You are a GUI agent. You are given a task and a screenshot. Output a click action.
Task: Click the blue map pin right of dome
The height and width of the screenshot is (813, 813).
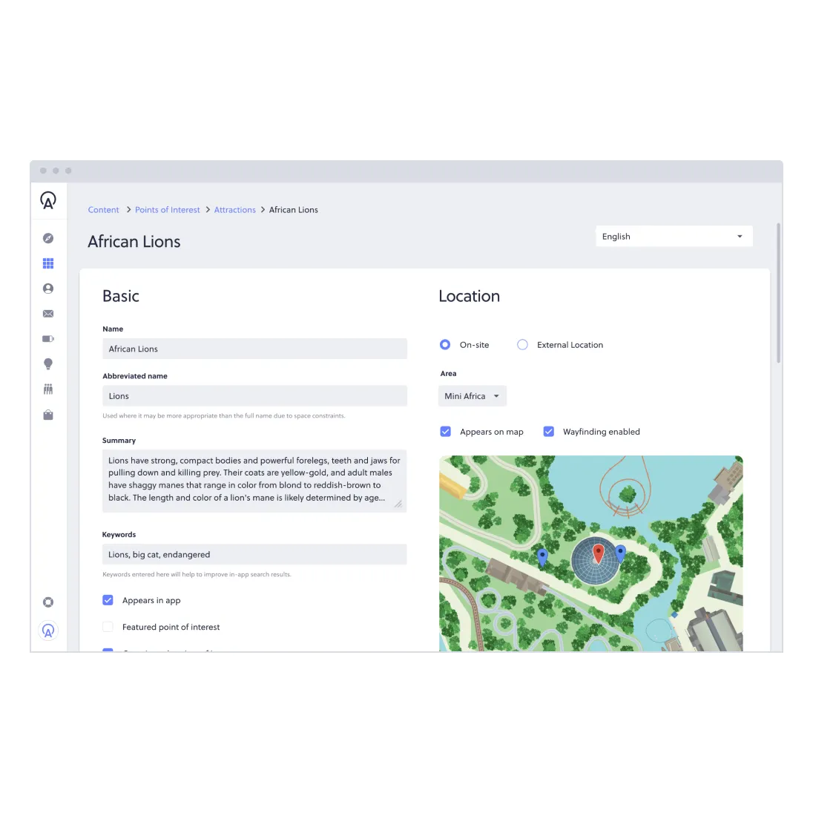pyautogui.click(x=620, y=554)
